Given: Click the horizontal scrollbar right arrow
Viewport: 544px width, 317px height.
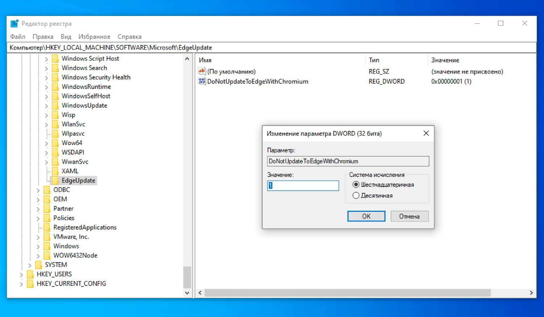Looking at the screenshot, I should coord(531,293).
